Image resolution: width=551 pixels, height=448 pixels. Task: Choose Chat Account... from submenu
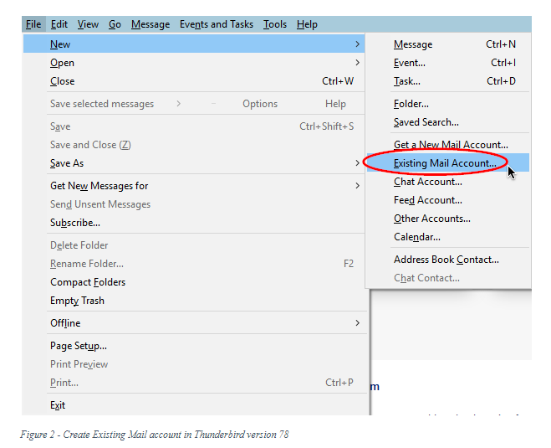(x=448, y=181)
